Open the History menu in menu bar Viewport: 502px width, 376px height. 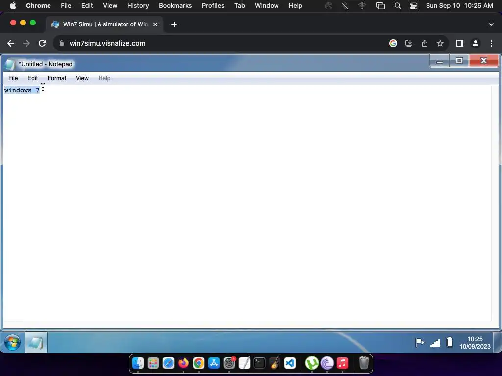click(x=138, y=5)
